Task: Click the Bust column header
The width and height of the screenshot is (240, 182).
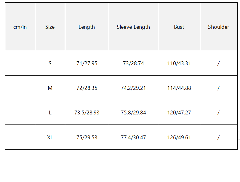Action: [179, 27]
